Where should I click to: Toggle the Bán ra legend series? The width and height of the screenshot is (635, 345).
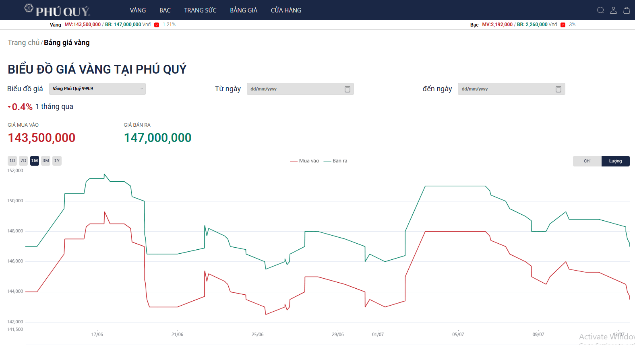[x=335, y=161]
